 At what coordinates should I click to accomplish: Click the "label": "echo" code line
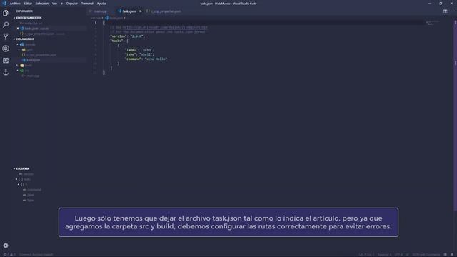[x=139, y=50]
